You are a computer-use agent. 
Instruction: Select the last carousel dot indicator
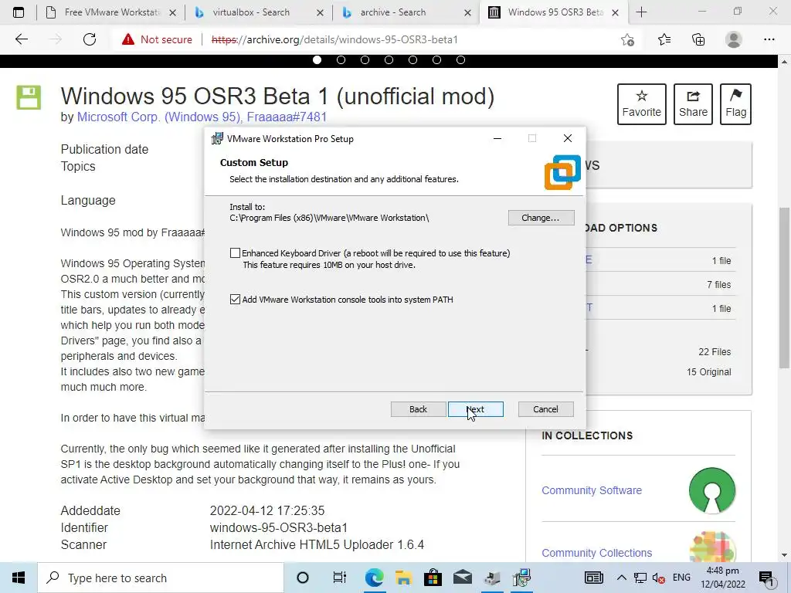click(460, 60)
